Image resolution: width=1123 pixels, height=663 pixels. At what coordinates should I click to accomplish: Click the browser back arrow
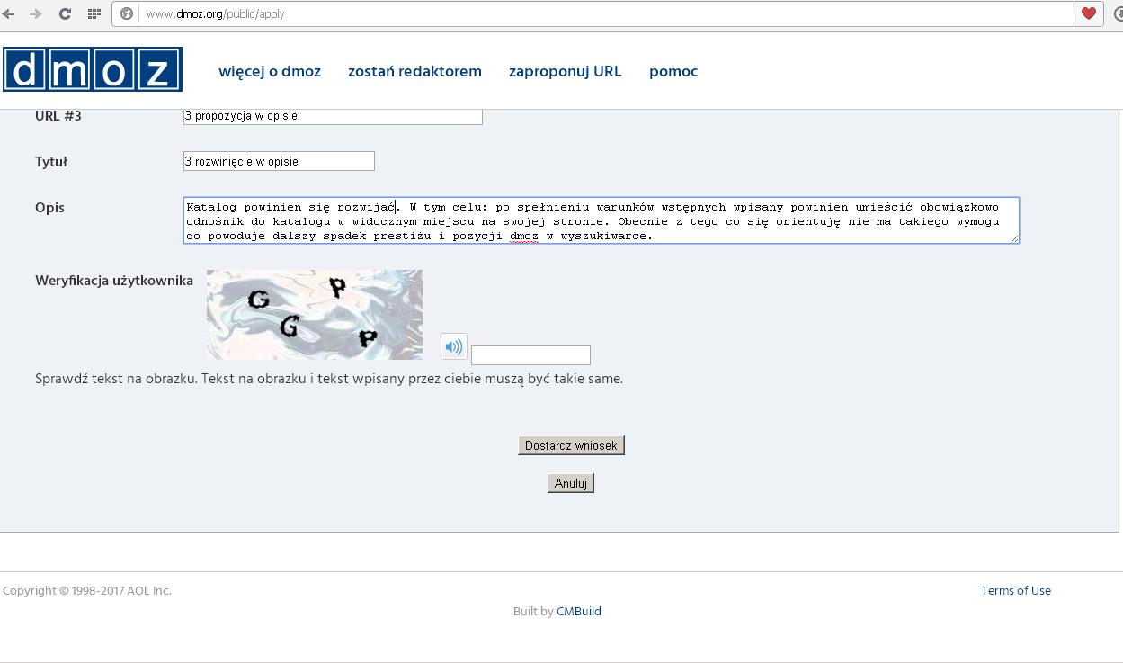(x=9, y=13)
